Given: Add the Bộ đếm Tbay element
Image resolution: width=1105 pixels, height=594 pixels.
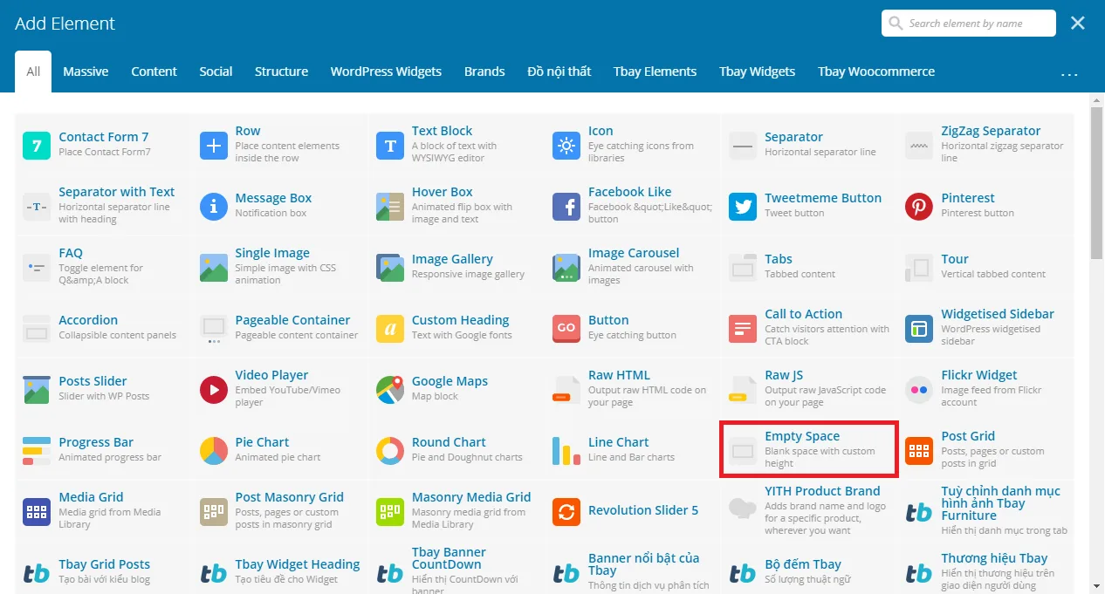Looking at the screenshot, I should tap(809, 572).
